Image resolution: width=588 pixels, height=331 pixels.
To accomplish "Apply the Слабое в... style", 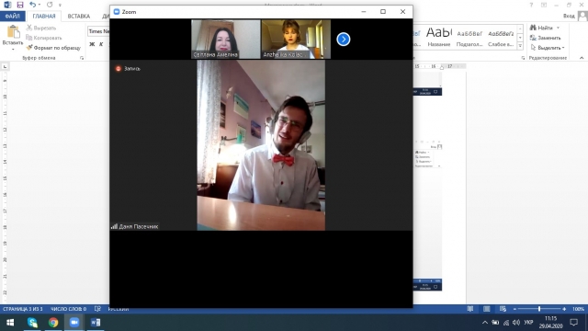I will (x=501, y=37).
